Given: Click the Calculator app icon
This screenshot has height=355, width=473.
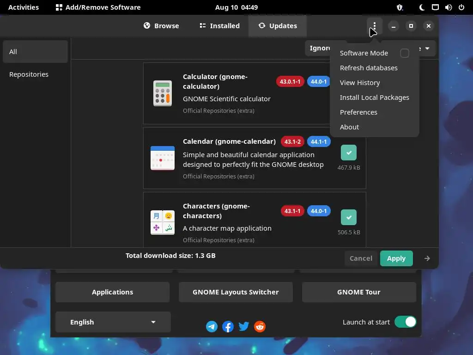Looking at the screenshot, I should 163,93.
